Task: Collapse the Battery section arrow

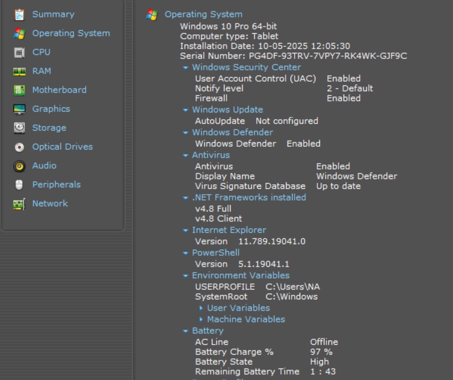Action: [186, 331]
